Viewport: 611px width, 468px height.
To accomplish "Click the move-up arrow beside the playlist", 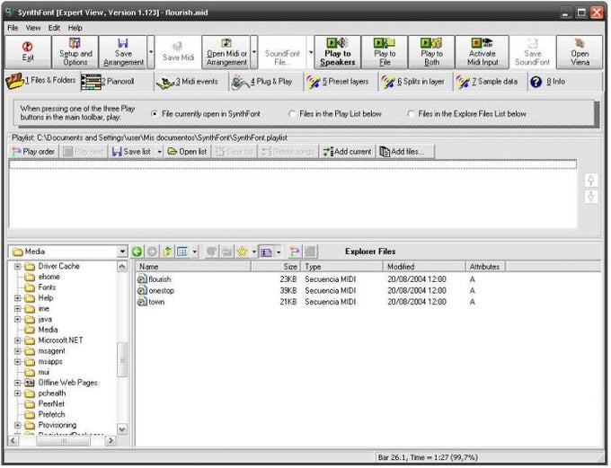I will (x=590, y=180).
